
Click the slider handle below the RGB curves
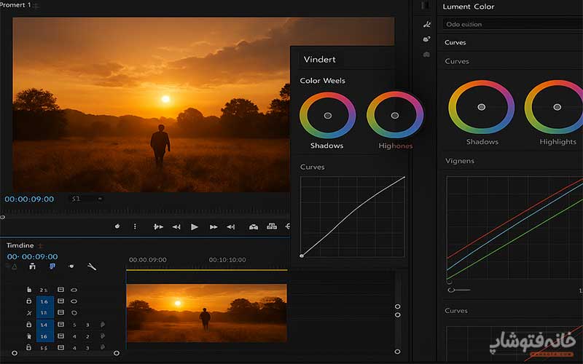(451, 290)
